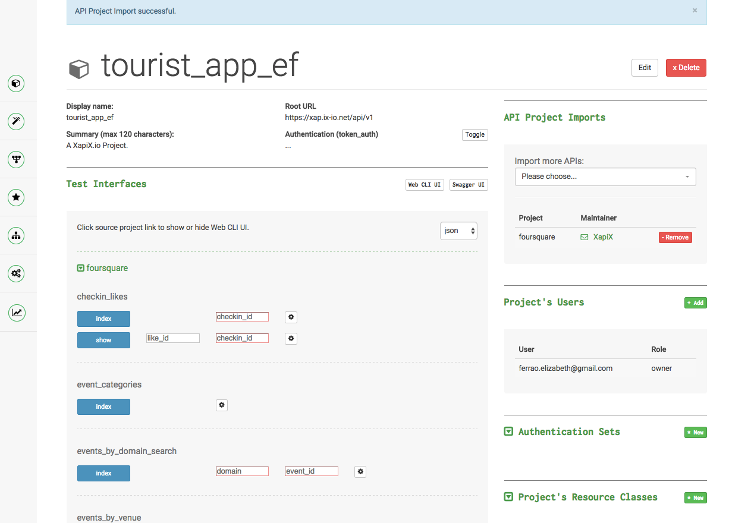The image size is (729, 523).
Task: Collapse the foursquare source project section
Action: click(x=80, y=268)
